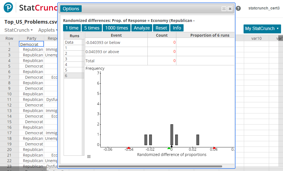Click the StatCrunch P logo icon

point(8,7)
